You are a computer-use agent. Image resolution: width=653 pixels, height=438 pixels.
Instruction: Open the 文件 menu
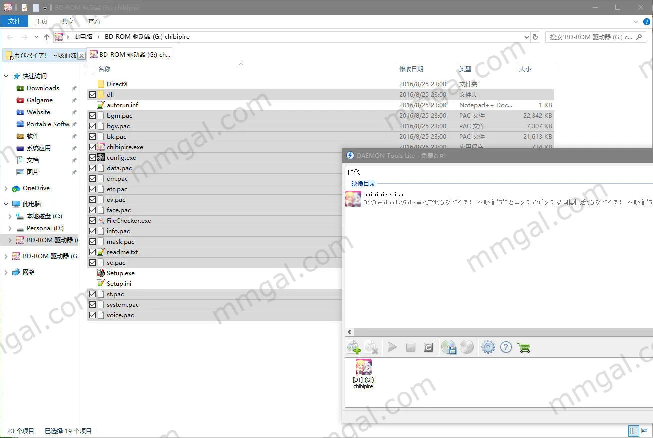coord(14,21)
